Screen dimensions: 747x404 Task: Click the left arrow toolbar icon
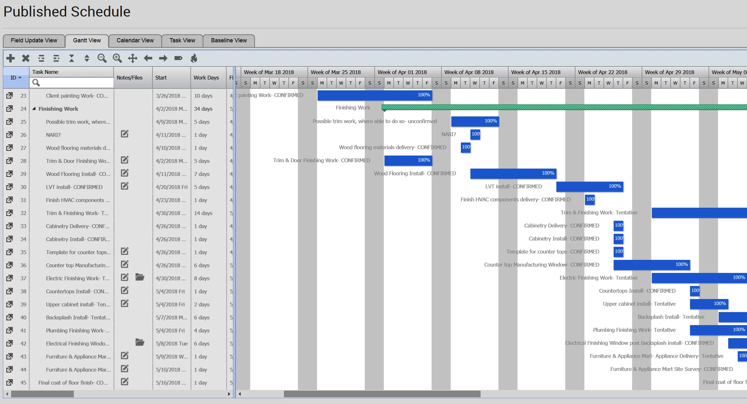click(148, 58)
